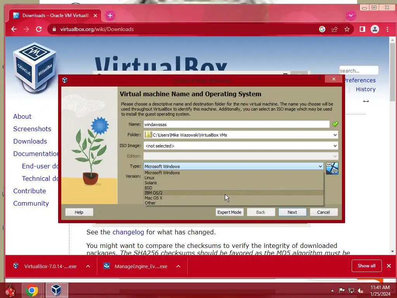Select Microsoft Windows in the type list
Image resolution: width=397 pixels, height=298 pixels.
(x=233, y=173)
